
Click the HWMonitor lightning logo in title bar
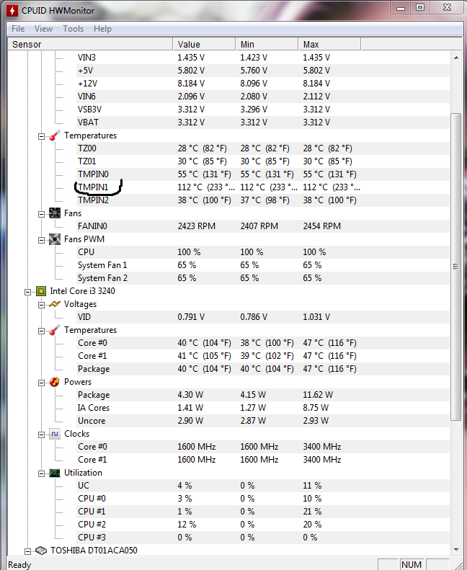[x=12, y=11]
